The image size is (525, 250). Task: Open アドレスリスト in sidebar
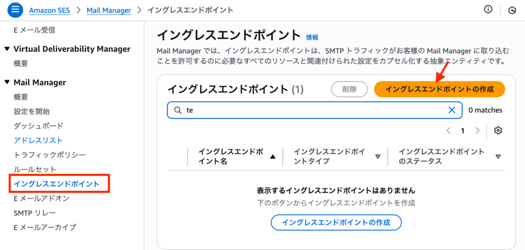click(38, 141)
